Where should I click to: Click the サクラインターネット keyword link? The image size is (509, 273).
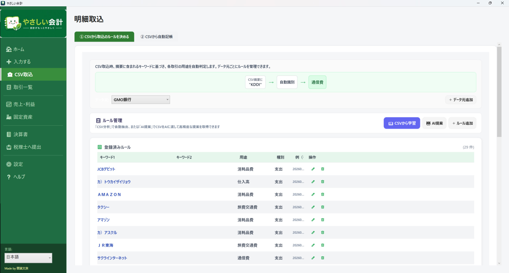tap(112, 258)
